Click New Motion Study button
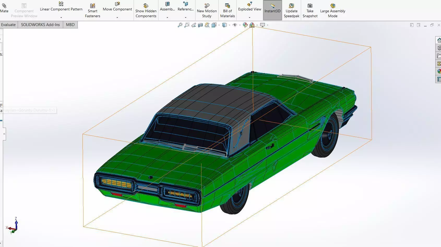Viewport: 441px width, 247px height. (x=207, y=10)
